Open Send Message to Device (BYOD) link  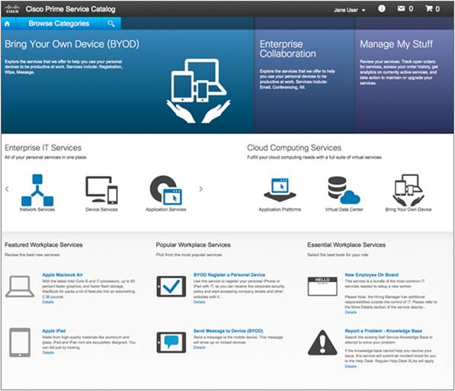point(228,331)
